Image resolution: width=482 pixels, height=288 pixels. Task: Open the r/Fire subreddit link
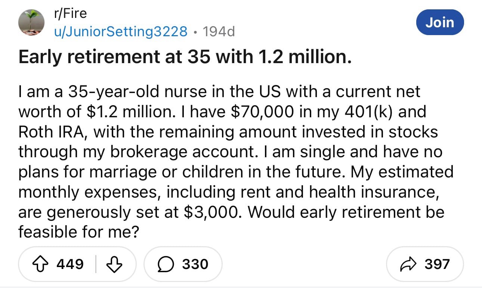70,13
